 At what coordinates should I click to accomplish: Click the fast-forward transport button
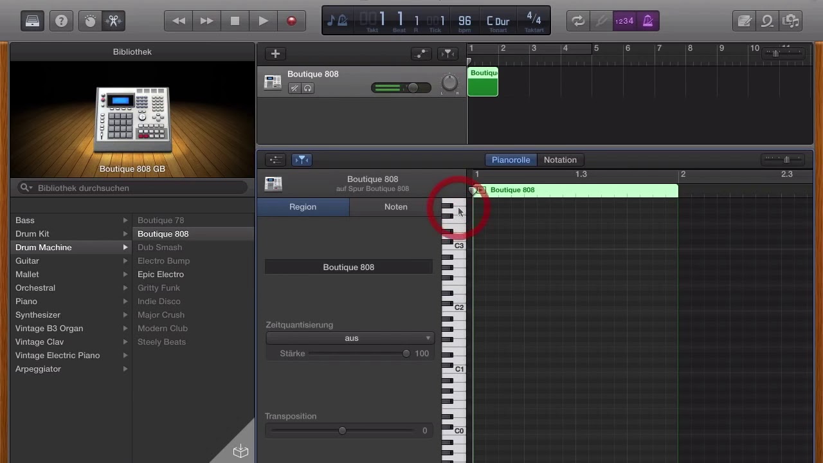(x=207, y=21)
